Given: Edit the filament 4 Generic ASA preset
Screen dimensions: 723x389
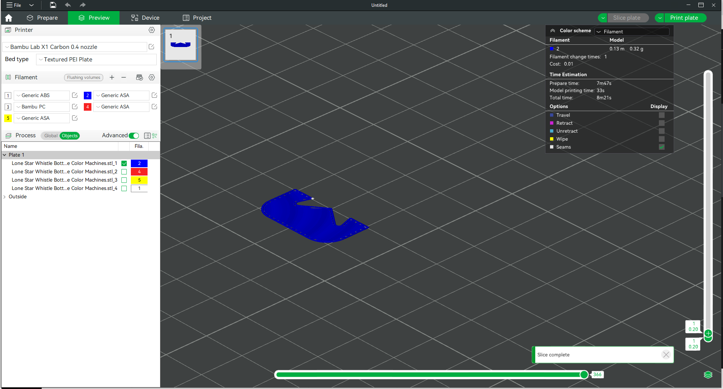Looking at the screenshot, I should [x=154, y=107].
